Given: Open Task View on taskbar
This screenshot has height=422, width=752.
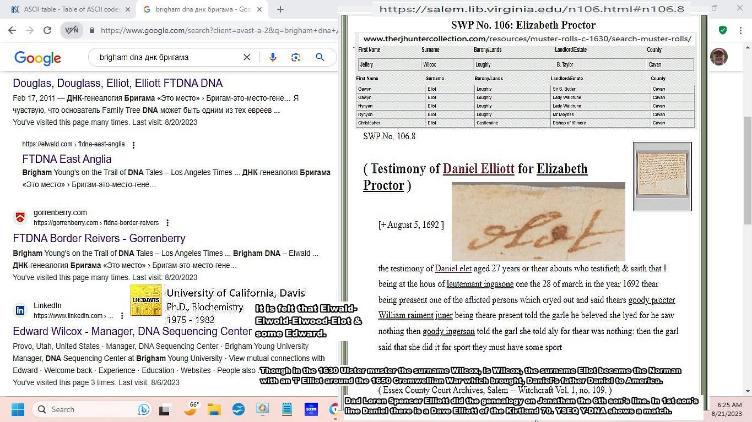Looking at the screenshot, I should point(164,410).
